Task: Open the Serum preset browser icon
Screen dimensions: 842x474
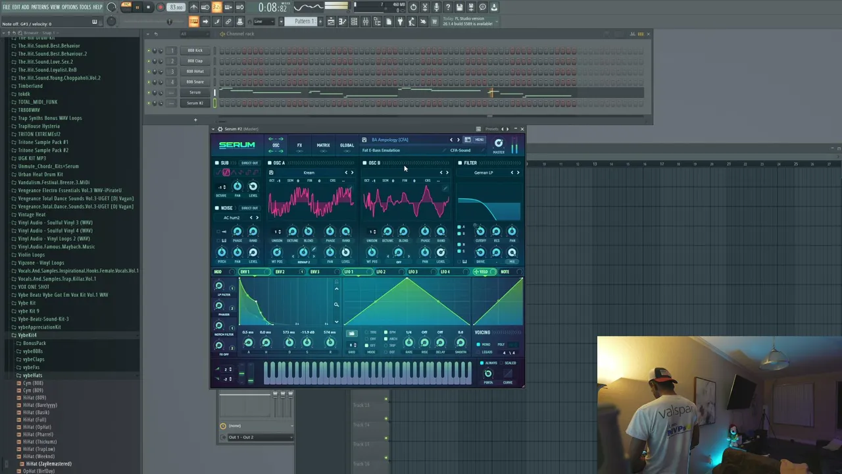Action: pyautogui.click(x=468, y=140)
